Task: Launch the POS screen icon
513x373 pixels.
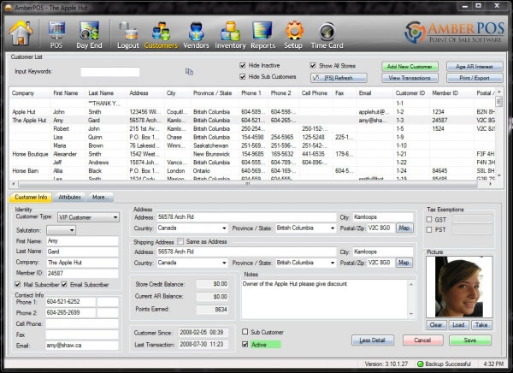Action: pos(56,33)
